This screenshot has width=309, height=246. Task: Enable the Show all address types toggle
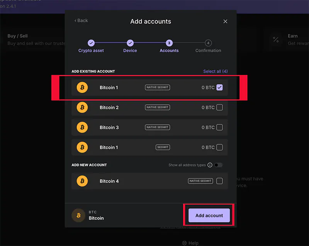(218, 165)
